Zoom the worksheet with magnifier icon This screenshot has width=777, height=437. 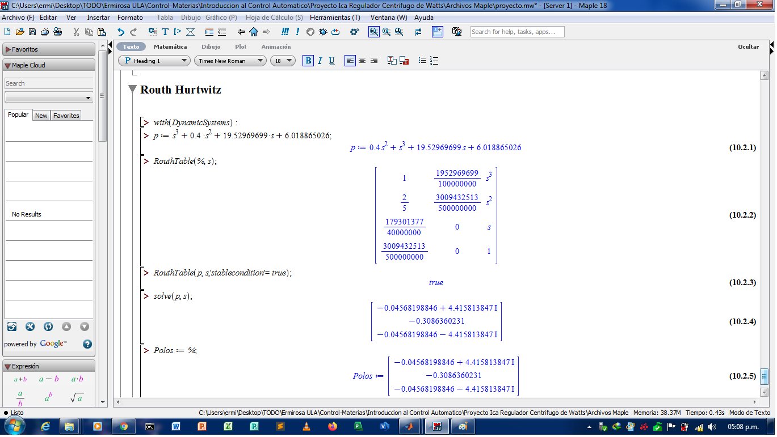374,32
